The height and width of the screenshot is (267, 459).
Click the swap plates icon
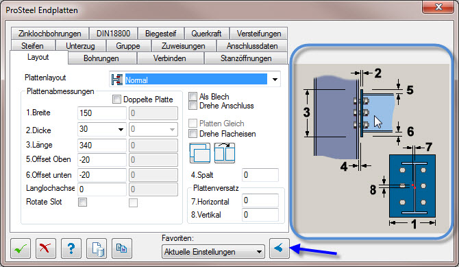(x=225, y=153)
